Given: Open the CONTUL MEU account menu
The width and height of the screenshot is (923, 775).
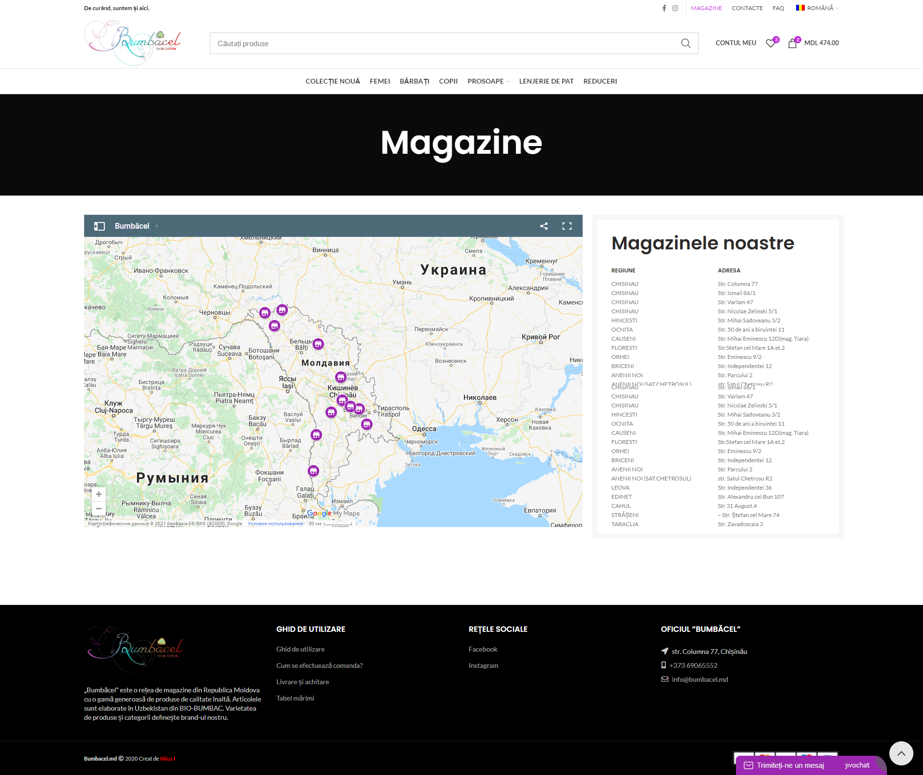Looking at the screenshot, I should (736, 43).
